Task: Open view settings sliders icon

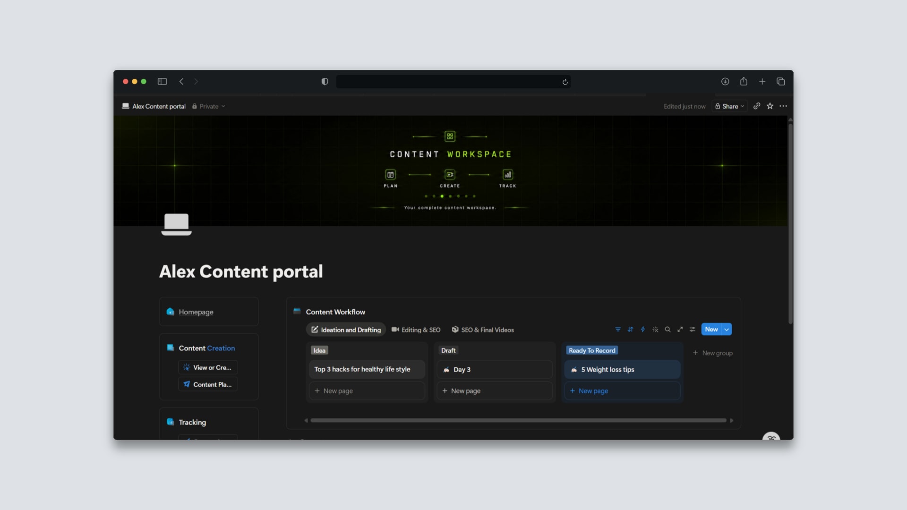Action: [x=692, y=330]
